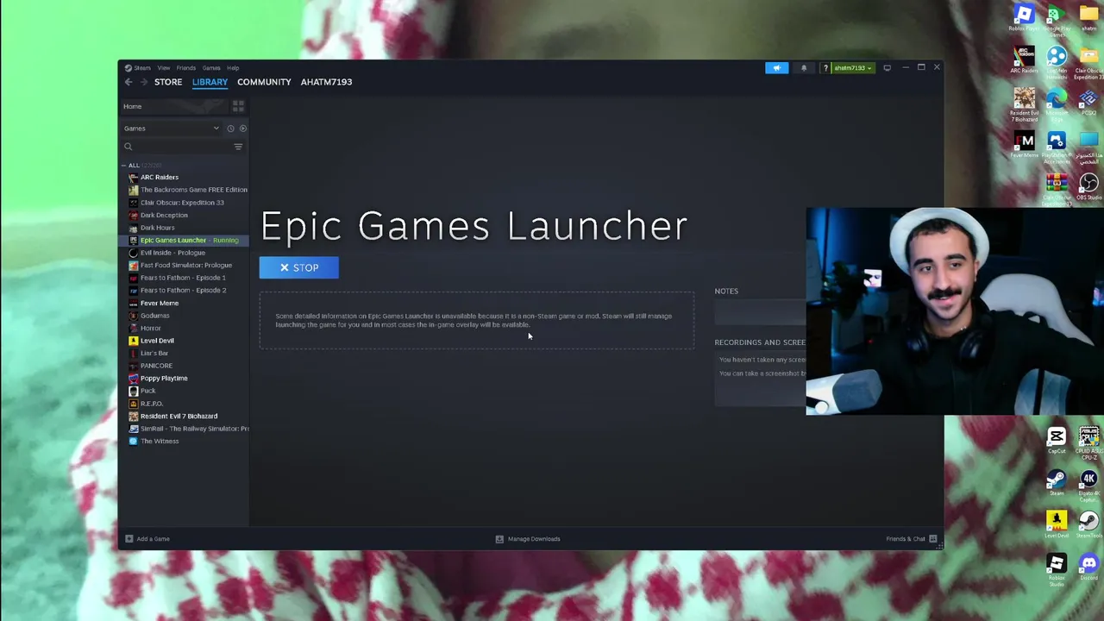Go to the STORE tab
This screenshot has height=621, width=1104.
168,82
